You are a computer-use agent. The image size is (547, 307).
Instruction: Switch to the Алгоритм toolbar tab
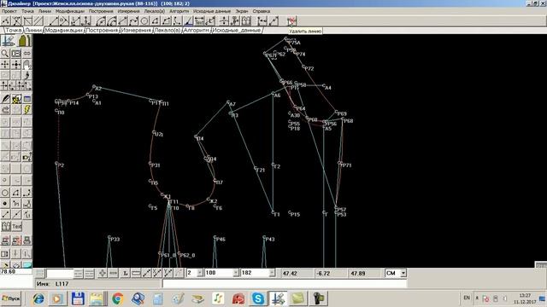pyautogui.click(x=197, y=31)
